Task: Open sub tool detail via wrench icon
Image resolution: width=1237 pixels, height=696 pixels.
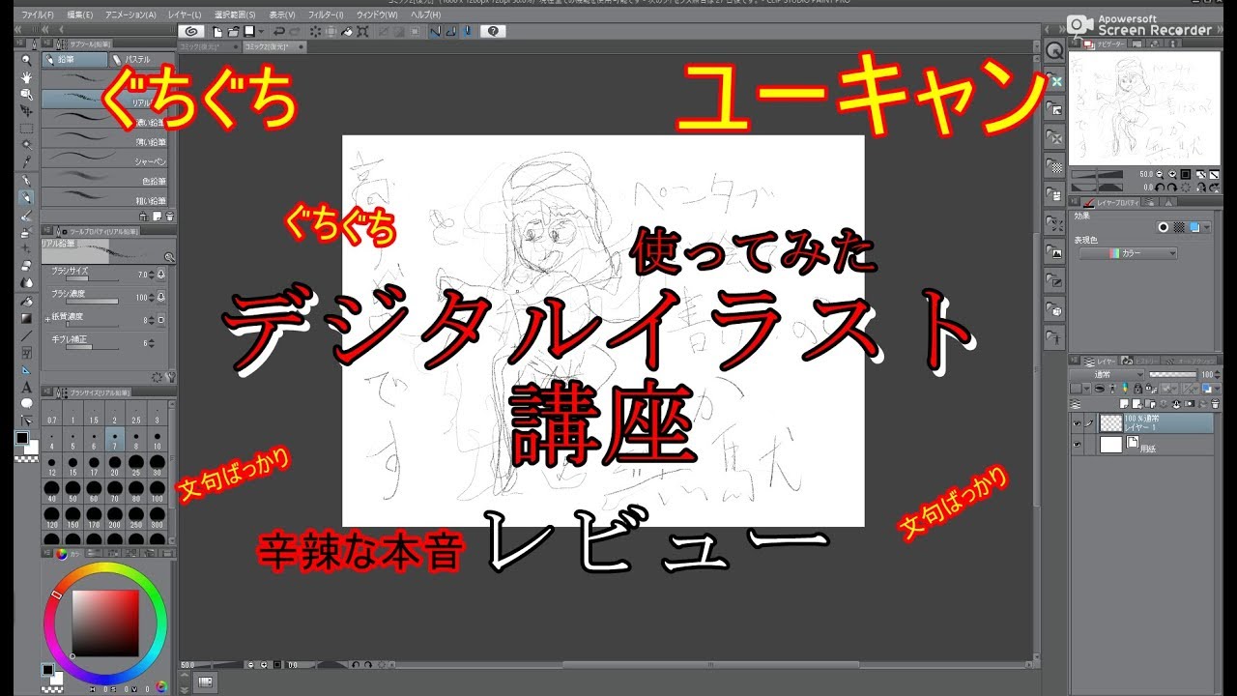Action: (x=170, y=378)
